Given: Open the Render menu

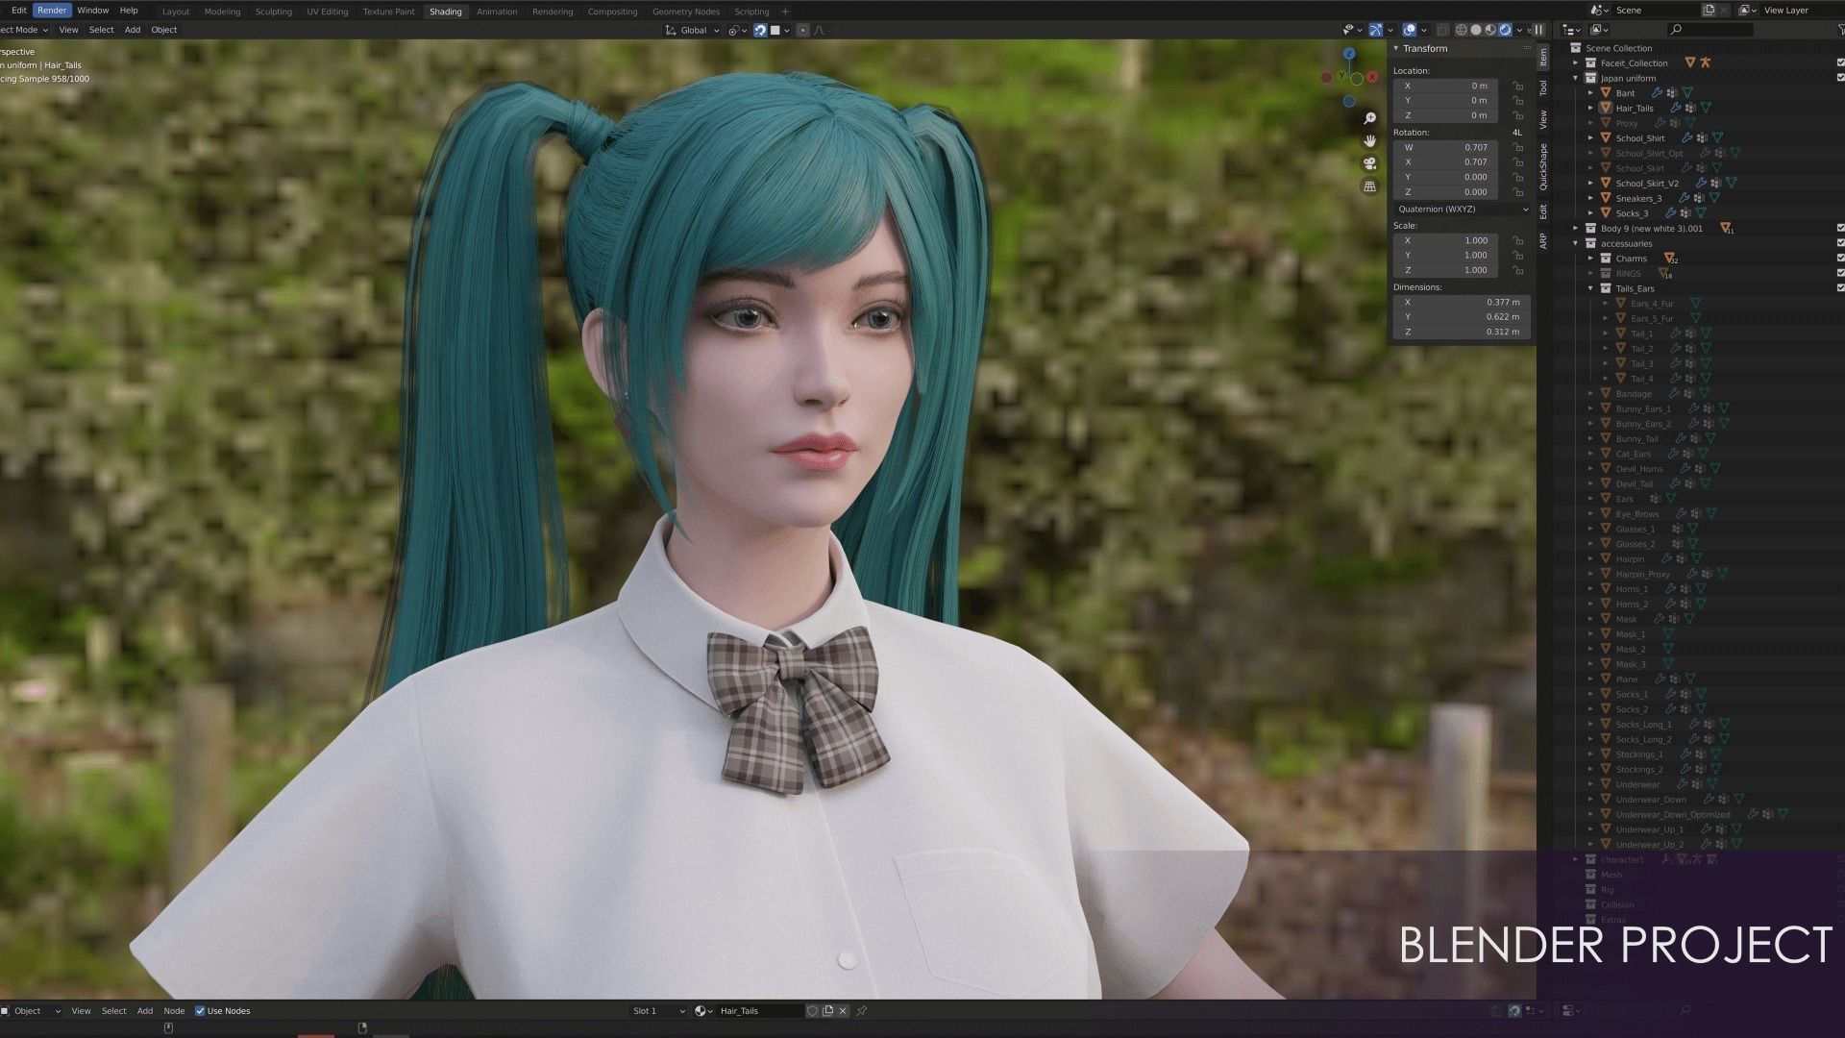Looking at the screenshot, I should click(x=52, y=11).
